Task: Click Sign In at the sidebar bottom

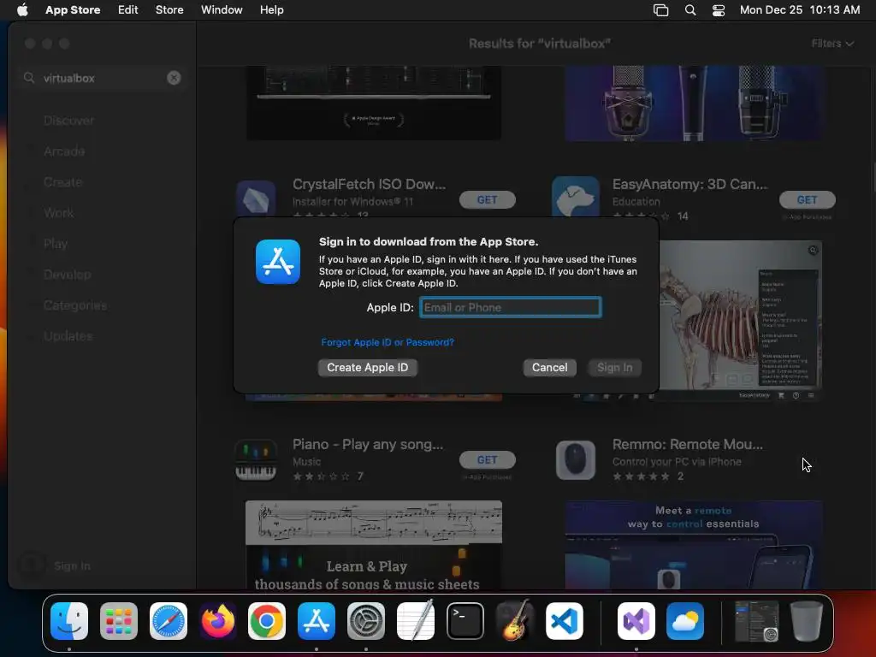Action: [x=72, y=566]
